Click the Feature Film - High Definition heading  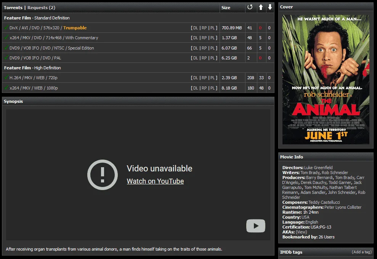[x=32, y=68]
